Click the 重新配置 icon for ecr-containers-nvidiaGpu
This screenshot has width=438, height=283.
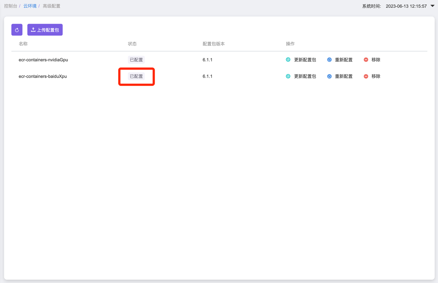click(329, 60)
